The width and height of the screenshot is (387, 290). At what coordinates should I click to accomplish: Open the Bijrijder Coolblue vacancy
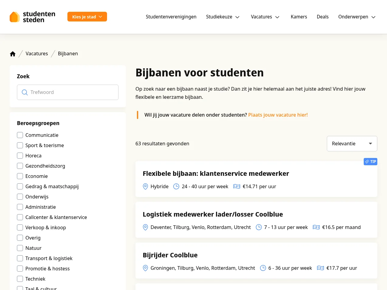coord(170,255)
